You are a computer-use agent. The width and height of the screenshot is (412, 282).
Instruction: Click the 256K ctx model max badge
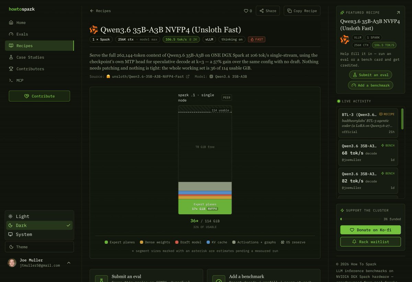(138, 40)
